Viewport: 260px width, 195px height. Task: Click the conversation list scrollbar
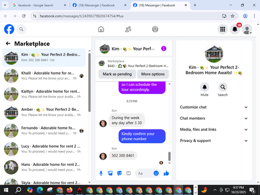tap(89, 83)
